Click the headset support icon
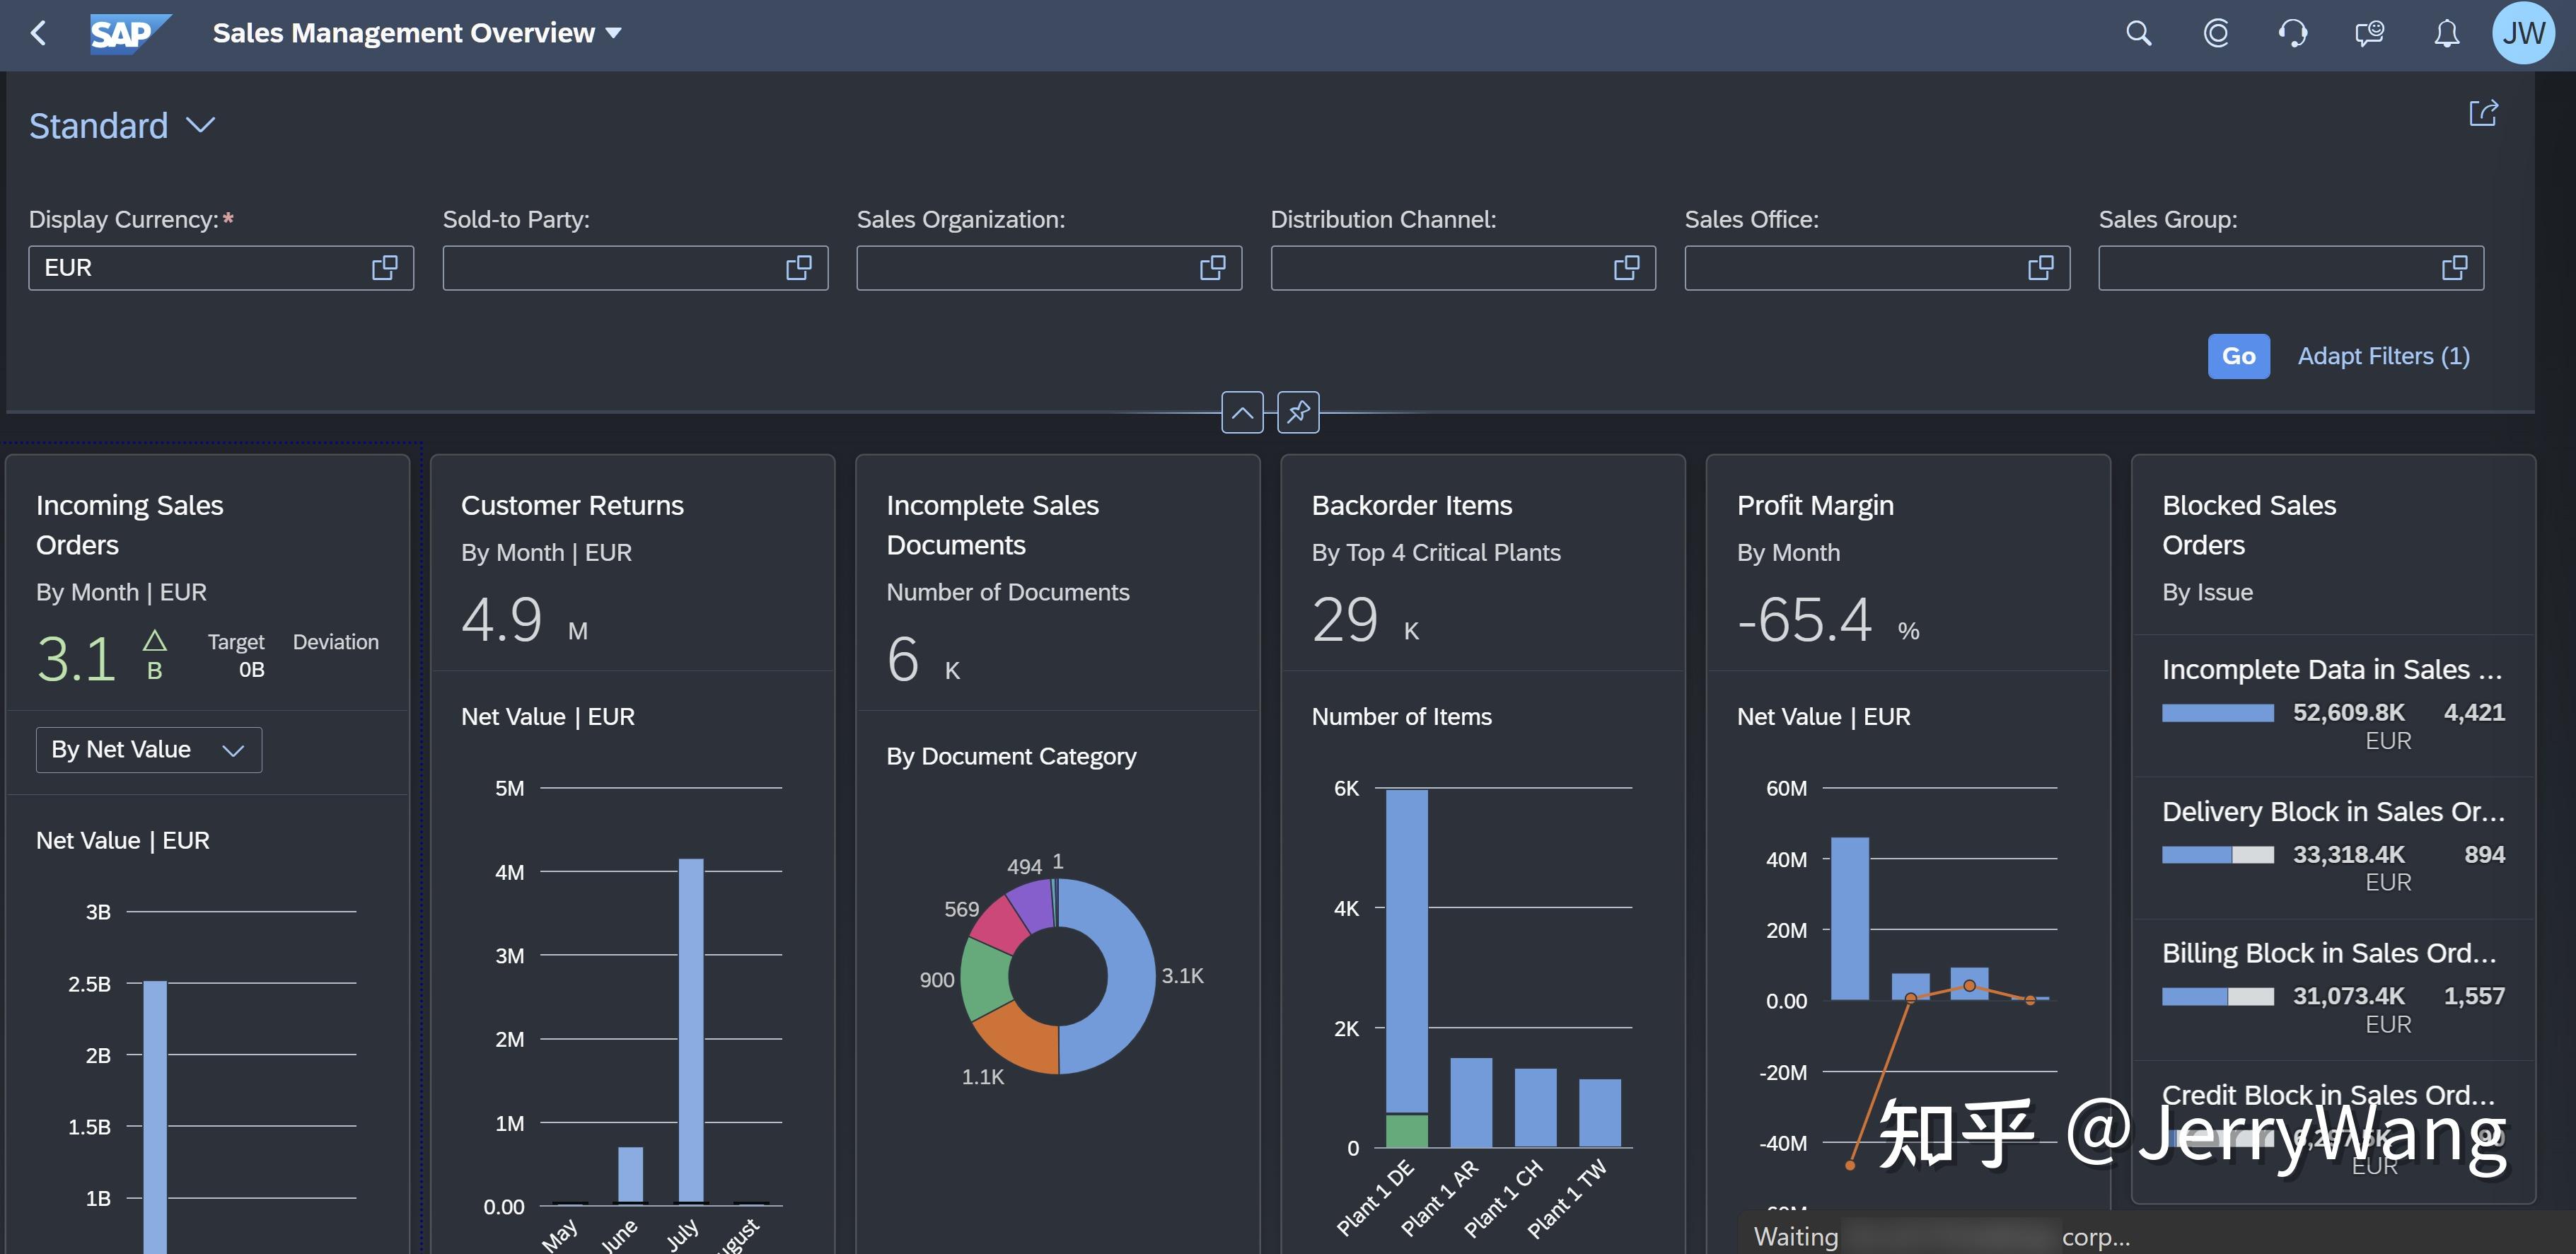This screenshot has width=2576, height=1254. 2292,33
